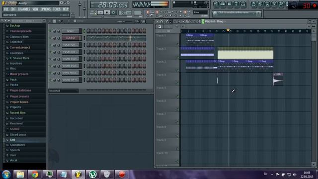Image resolution: width=318 pixels, height=179 pixels.
Task: Open the EDIT menu
Action: tap(13, 9)
